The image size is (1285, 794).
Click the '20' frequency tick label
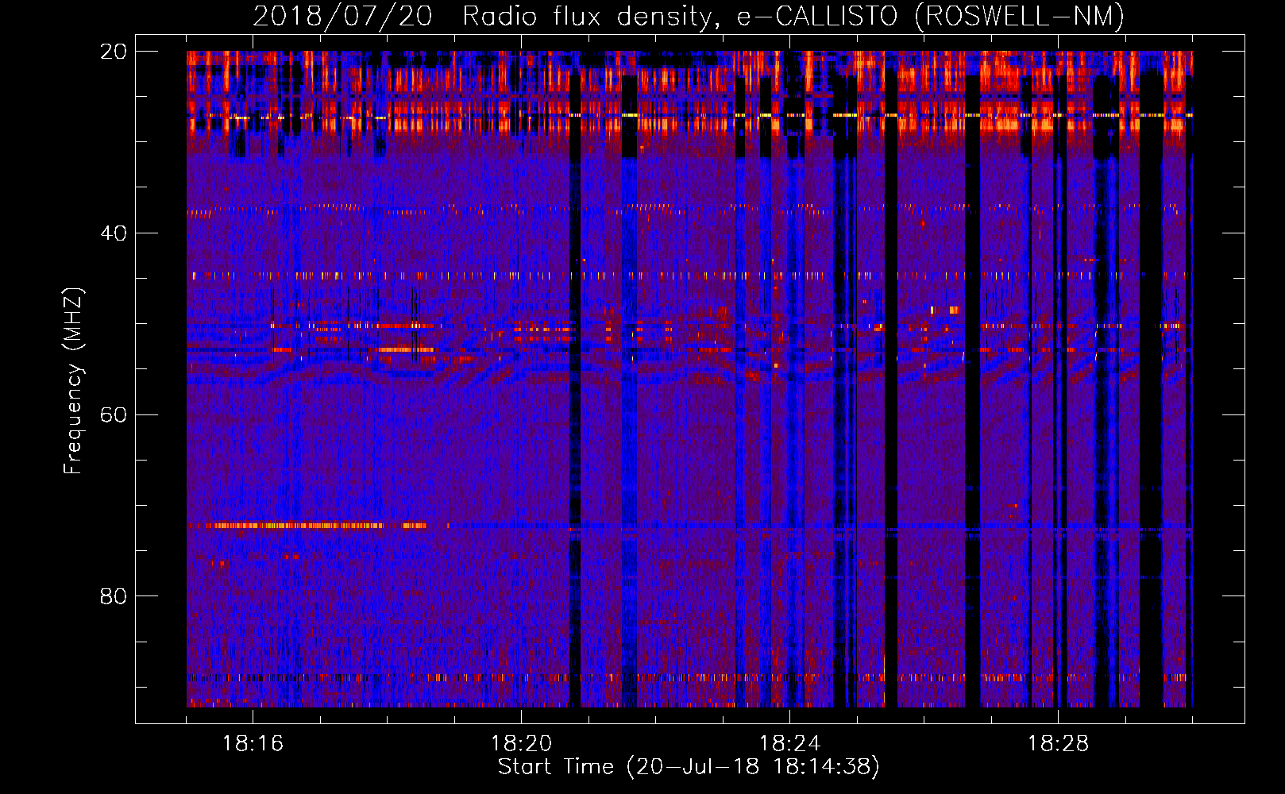(114, 52)
